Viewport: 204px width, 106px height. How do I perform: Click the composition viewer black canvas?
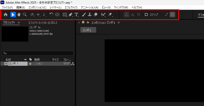[x=154, y=71]
